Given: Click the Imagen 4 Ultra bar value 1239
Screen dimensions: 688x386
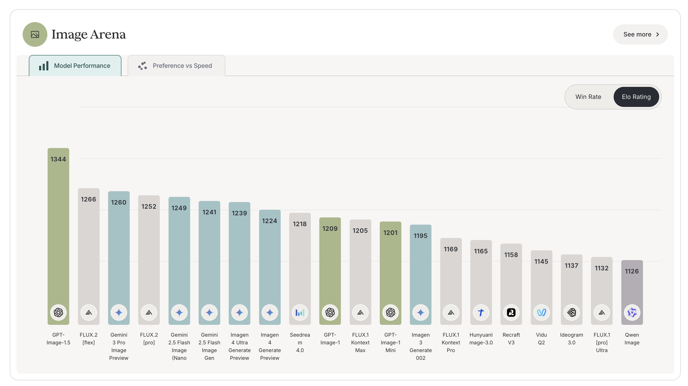Looking at the screenshot, I should point(239,213).
